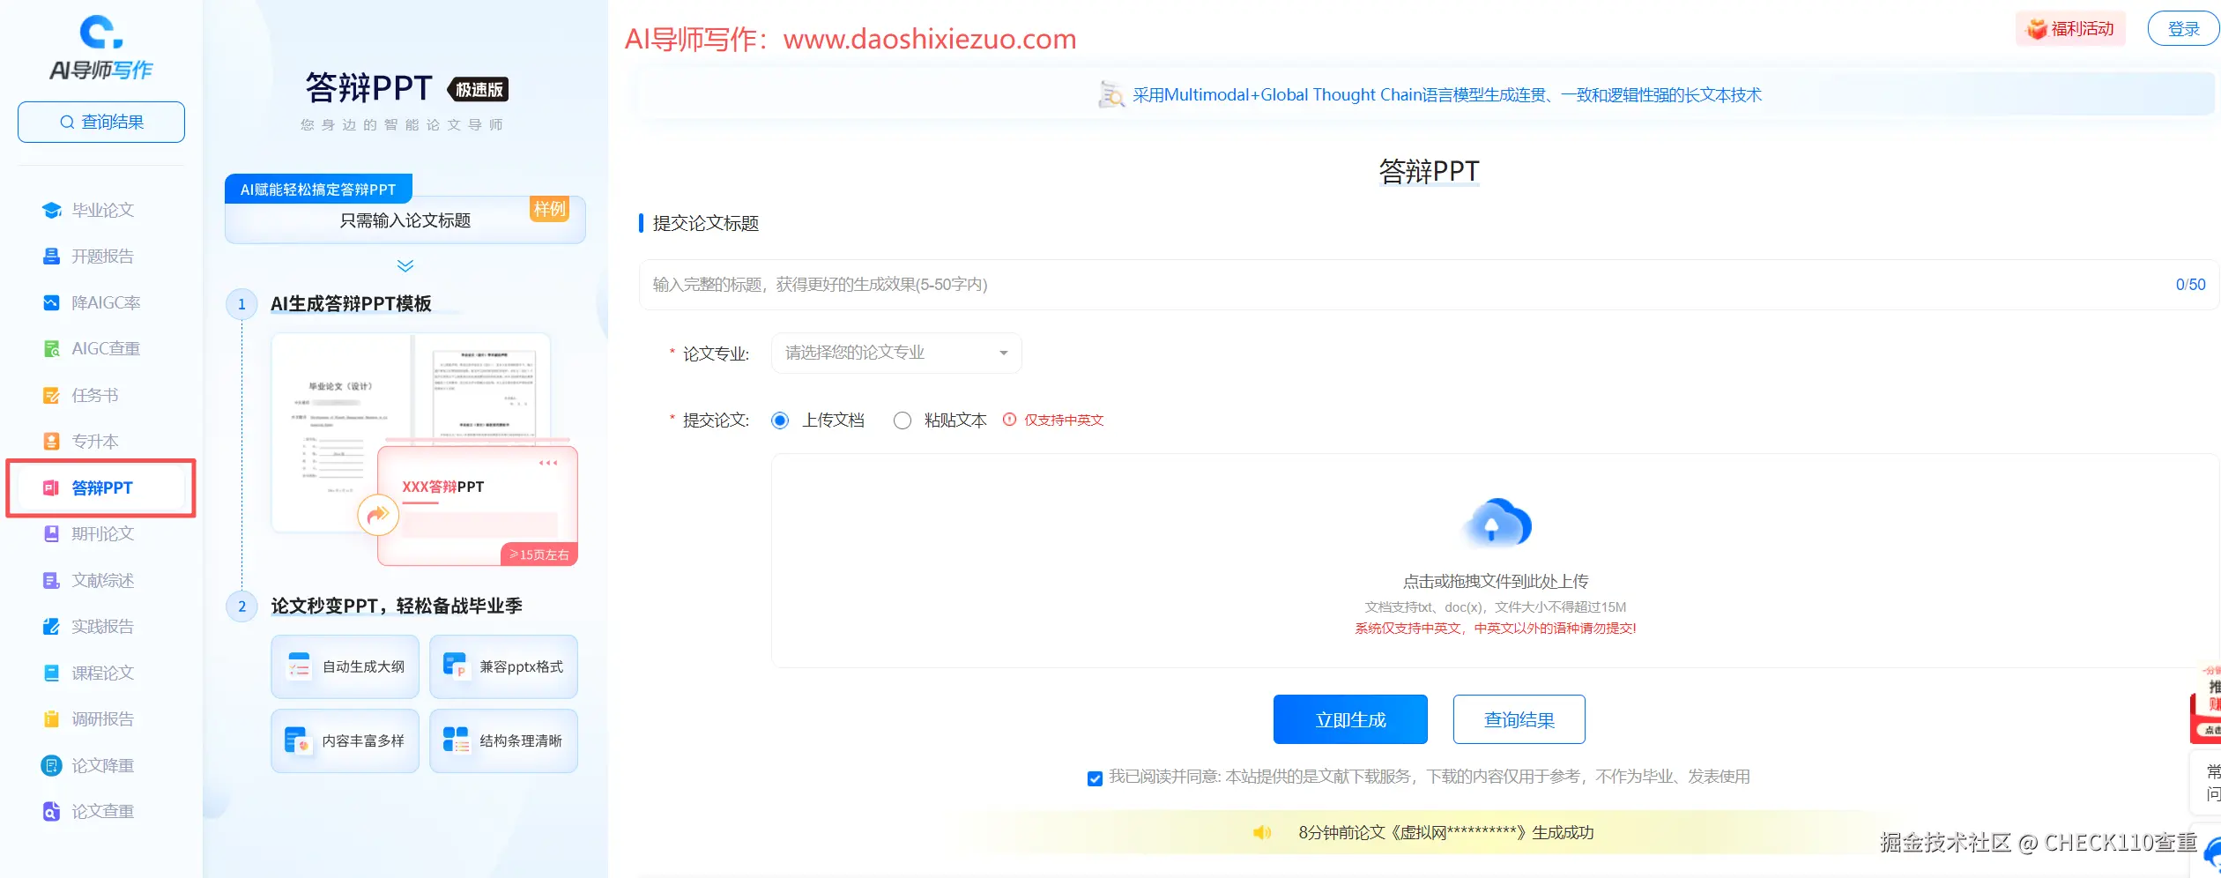Click the 期刊论文 sidebar icon

[52, 533]
